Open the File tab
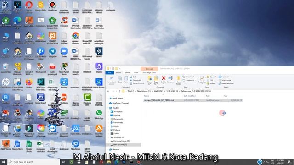 (110, 72)
